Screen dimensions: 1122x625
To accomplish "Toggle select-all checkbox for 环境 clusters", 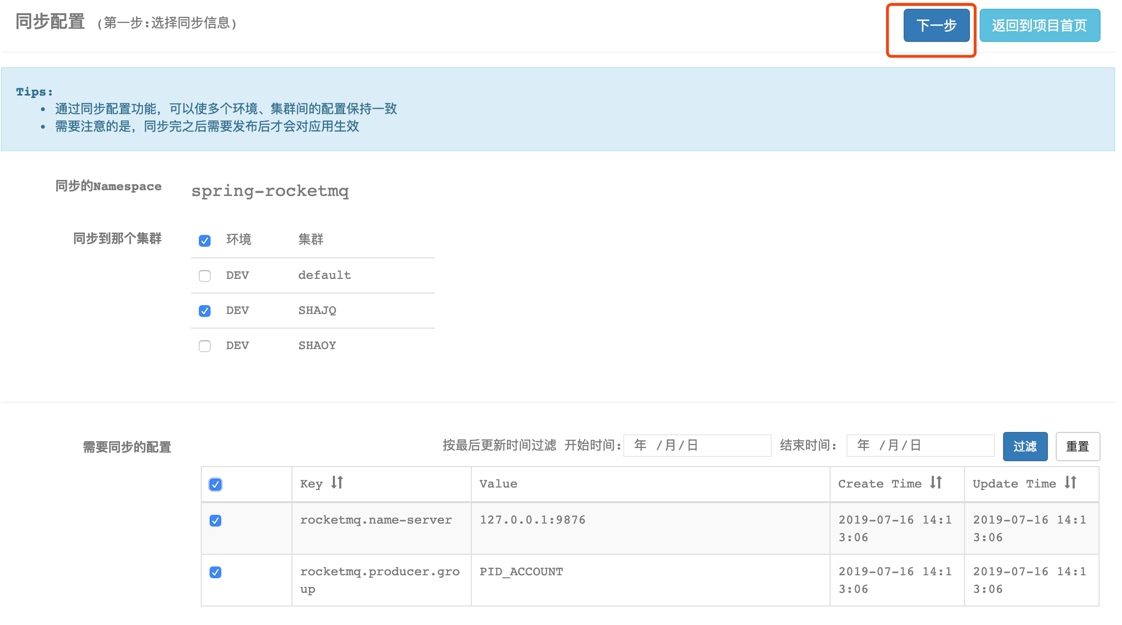I will tap(205, 240).
